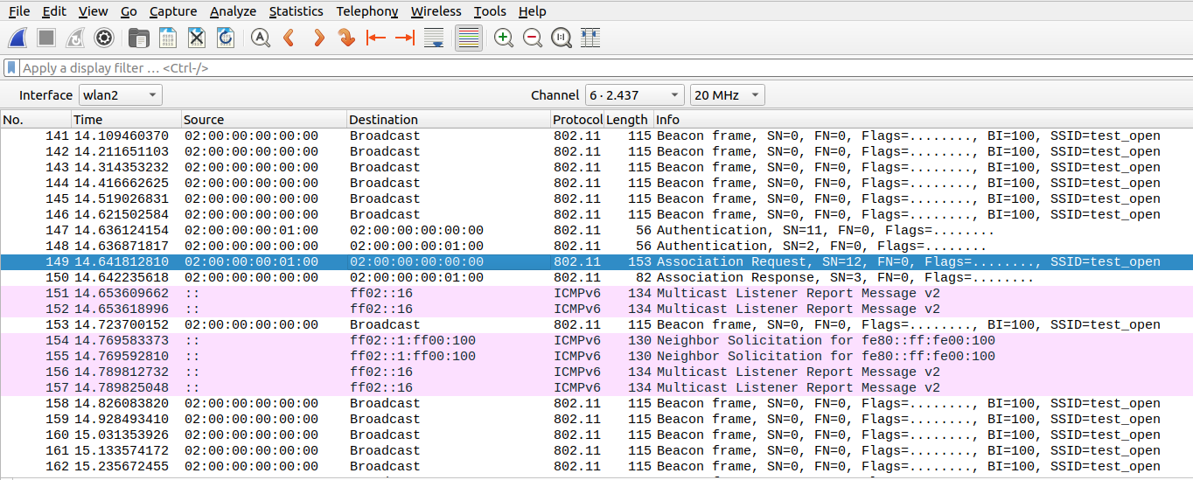Image resolution: width=1193 pixels, height=480 pixels.
Task: Open the Statistics menu
Action: tap(296, 11)
